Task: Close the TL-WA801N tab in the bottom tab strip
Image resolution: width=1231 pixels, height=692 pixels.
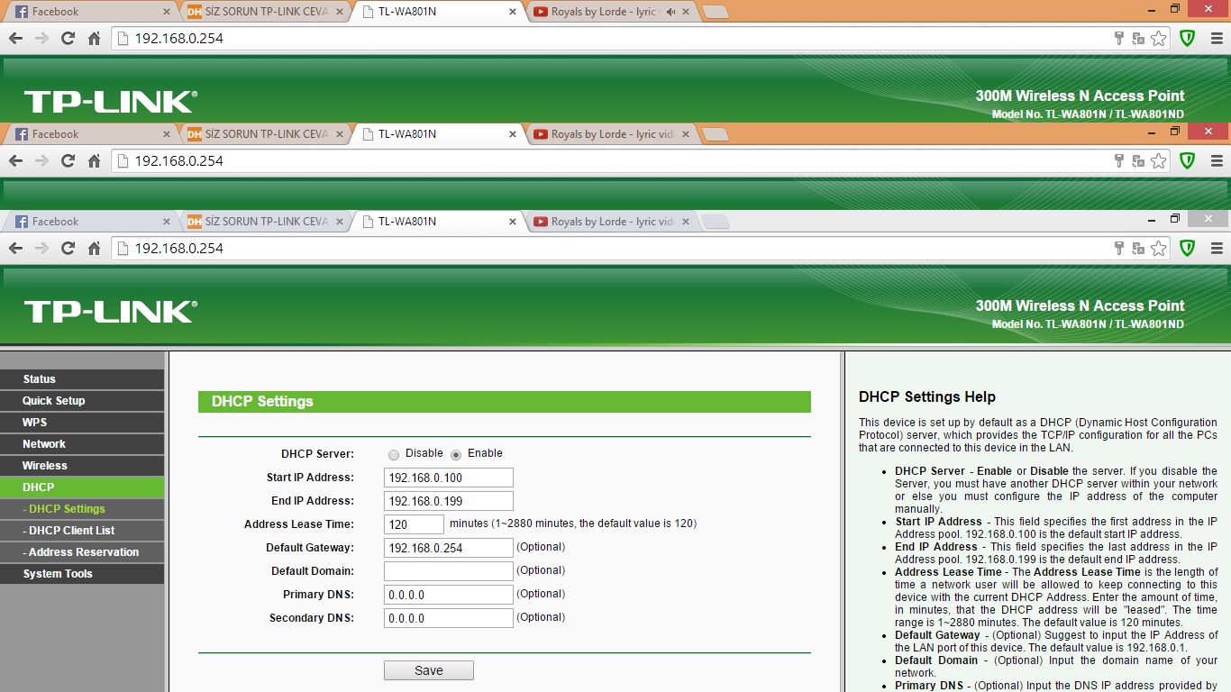Action: click(513, 222)
